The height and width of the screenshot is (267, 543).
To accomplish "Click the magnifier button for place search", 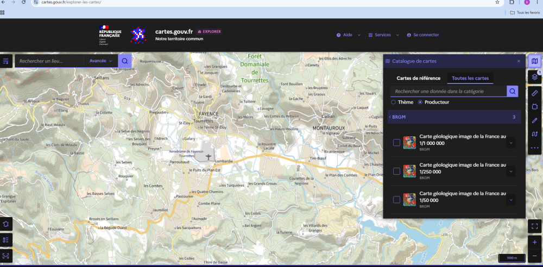I will tap(125, 61).
